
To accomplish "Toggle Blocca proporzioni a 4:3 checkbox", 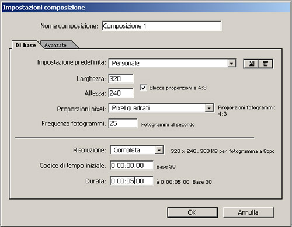I will pos(144,88).
